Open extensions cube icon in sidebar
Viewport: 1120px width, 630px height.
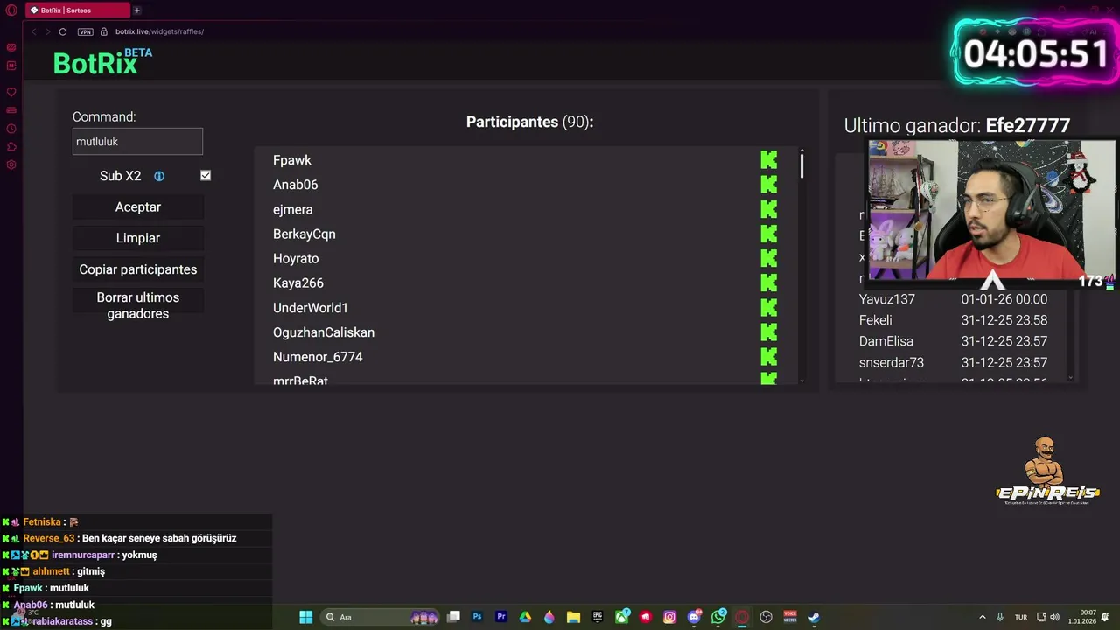(x=11, y=146)
